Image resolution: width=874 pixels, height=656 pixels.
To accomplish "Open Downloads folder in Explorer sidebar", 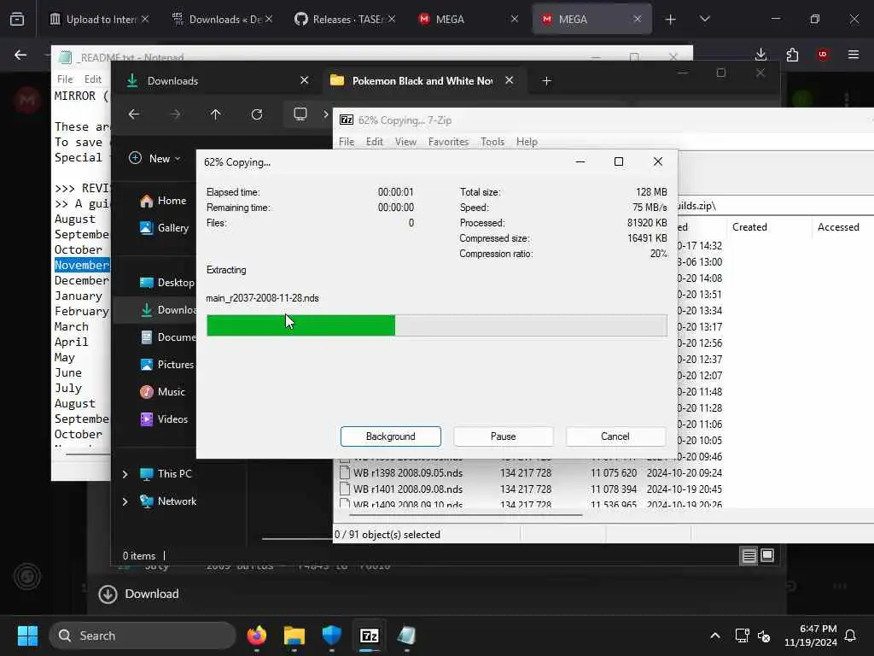I will (x=168, y=309).
